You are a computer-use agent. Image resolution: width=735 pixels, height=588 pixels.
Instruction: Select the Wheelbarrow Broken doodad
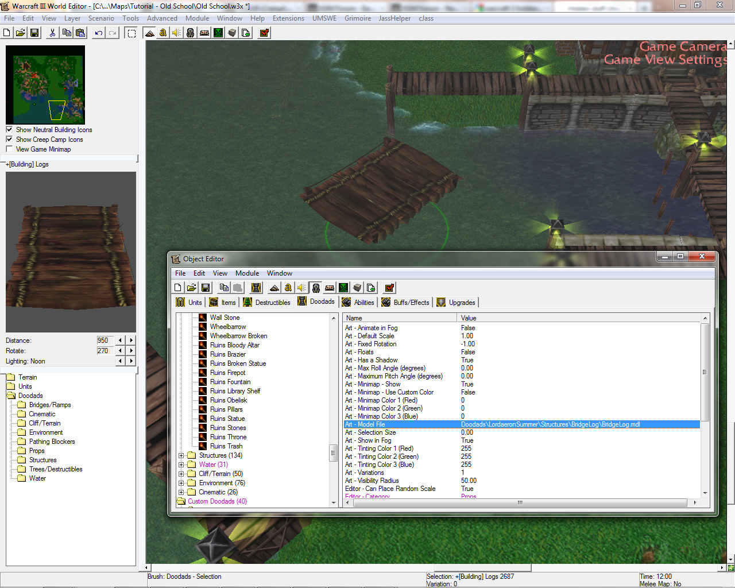point(238,336)
